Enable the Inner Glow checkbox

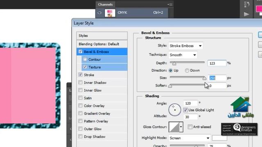(80, 90)
